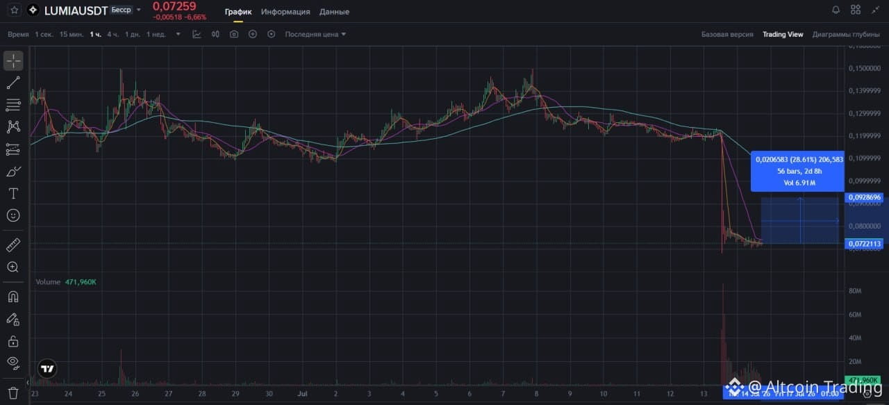Image resolution: width=889 pixels, height=405 pixels.
Task: Remove drawings with the trash icon
Action: click(x=13, y=392)
